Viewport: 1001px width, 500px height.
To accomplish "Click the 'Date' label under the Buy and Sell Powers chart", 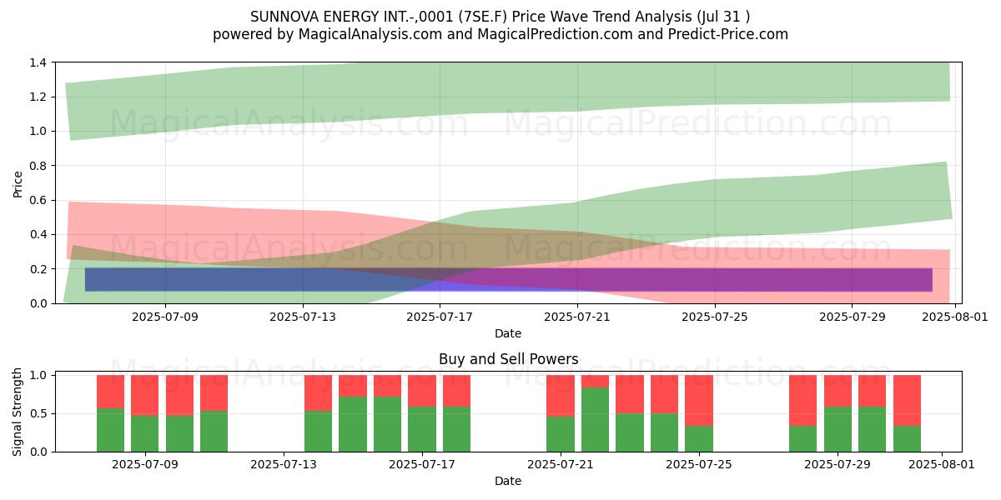I will tap(508, 481).
